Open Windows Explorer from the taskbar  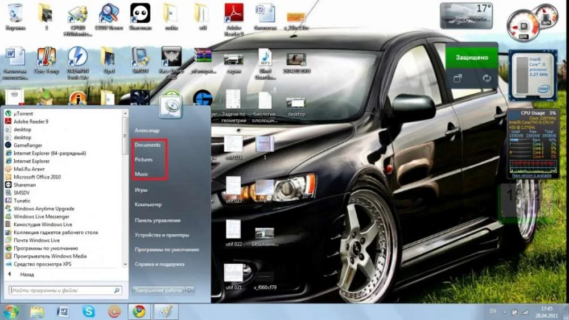click(x=36, y=311)
